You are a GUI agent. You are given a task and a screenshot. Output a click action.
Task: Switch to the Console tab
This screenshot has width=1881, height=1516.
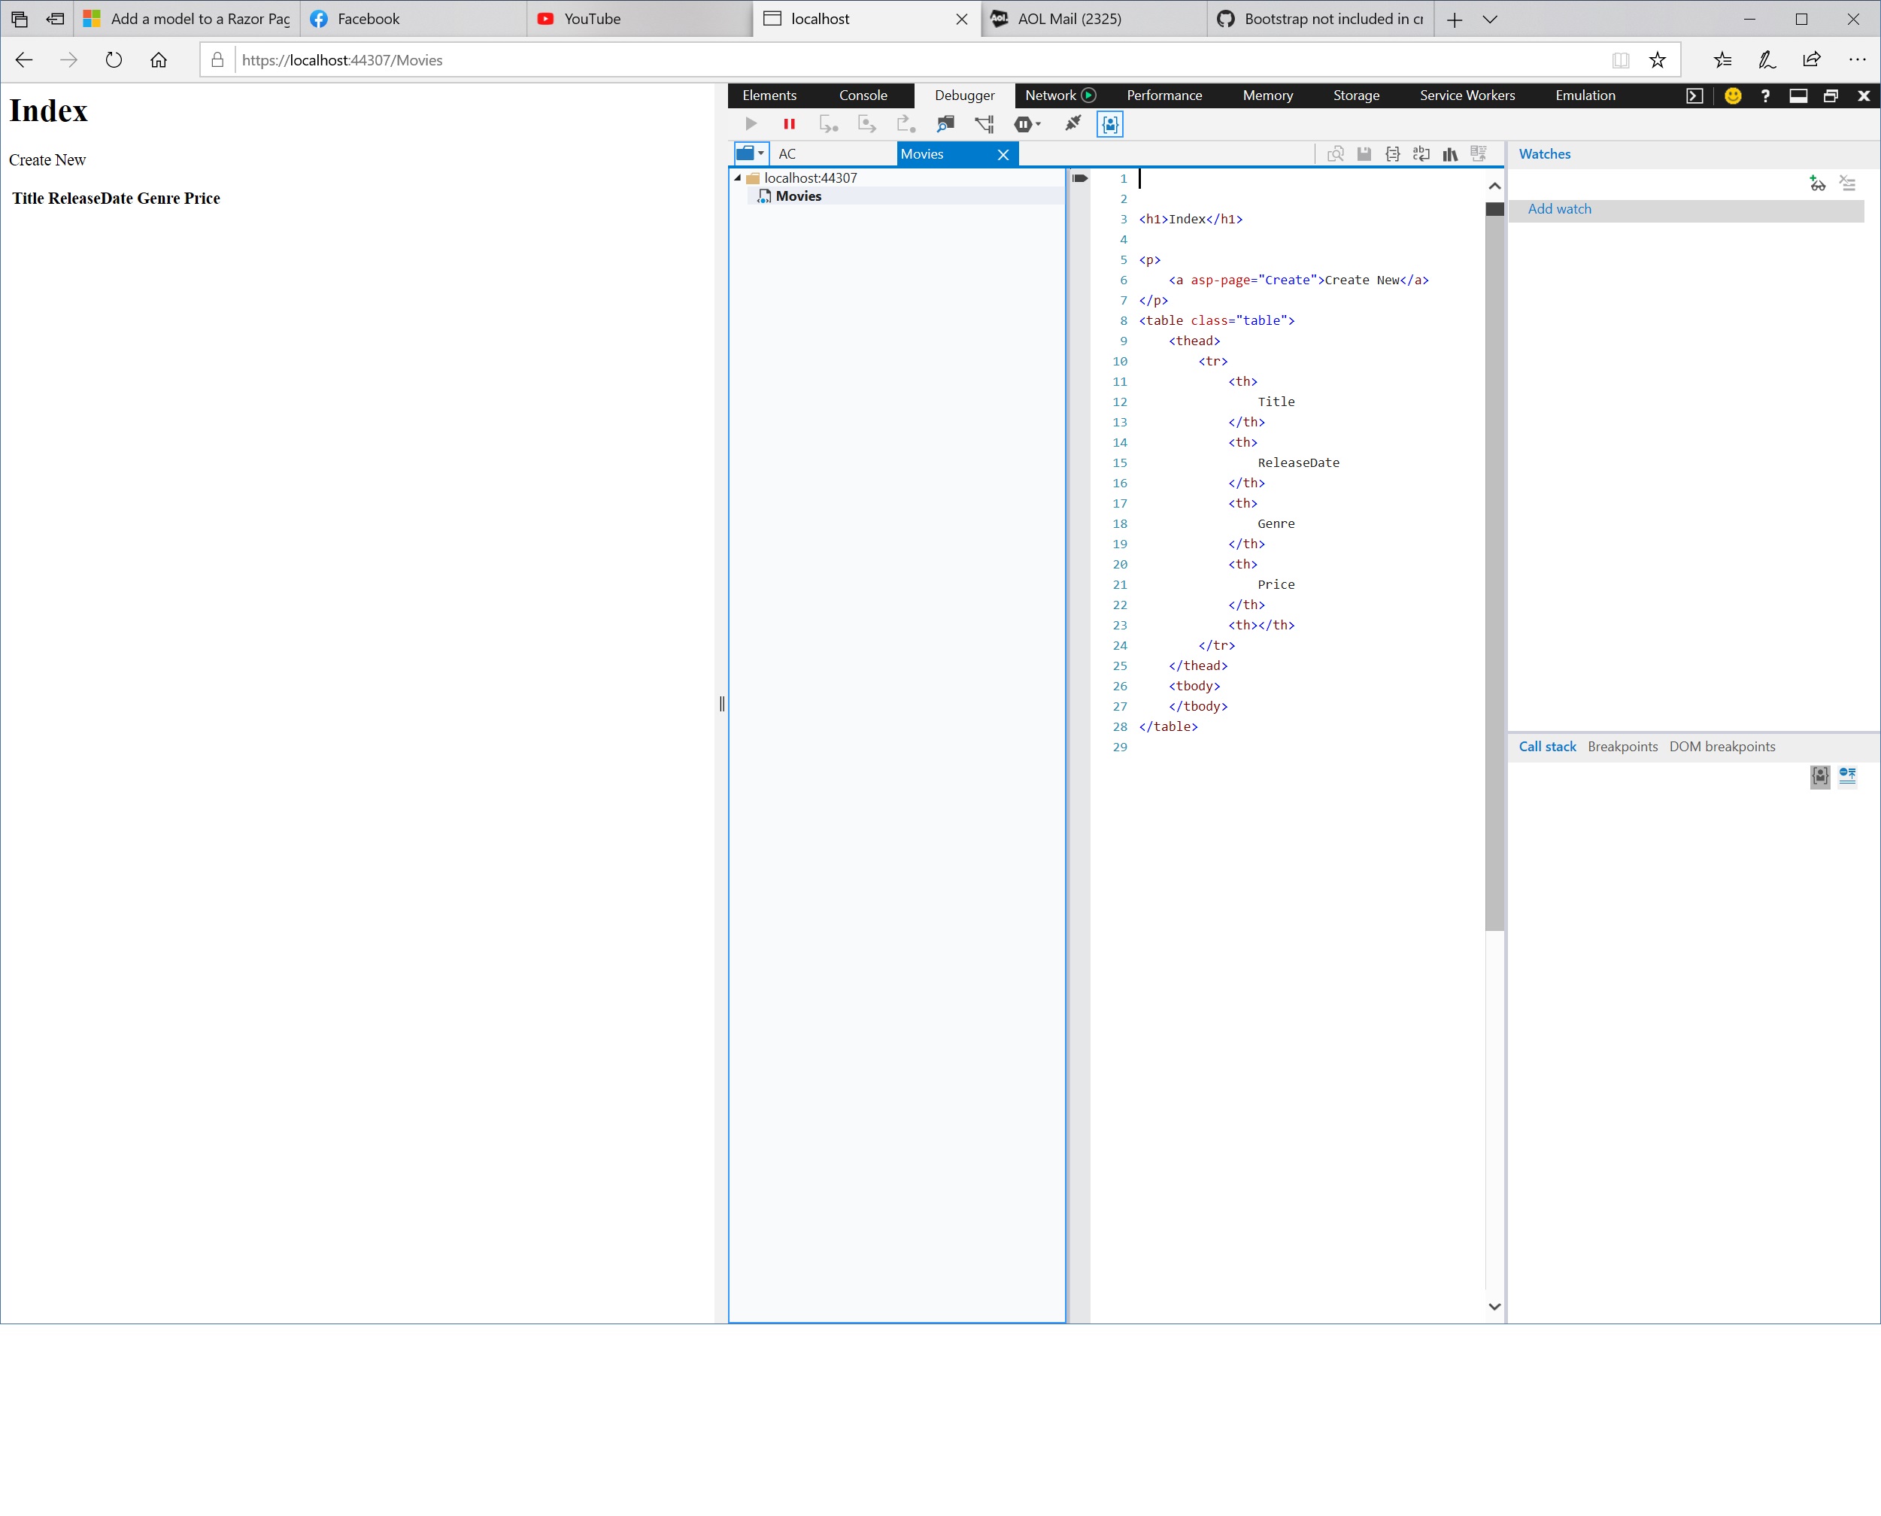click(x=863, y=96)
